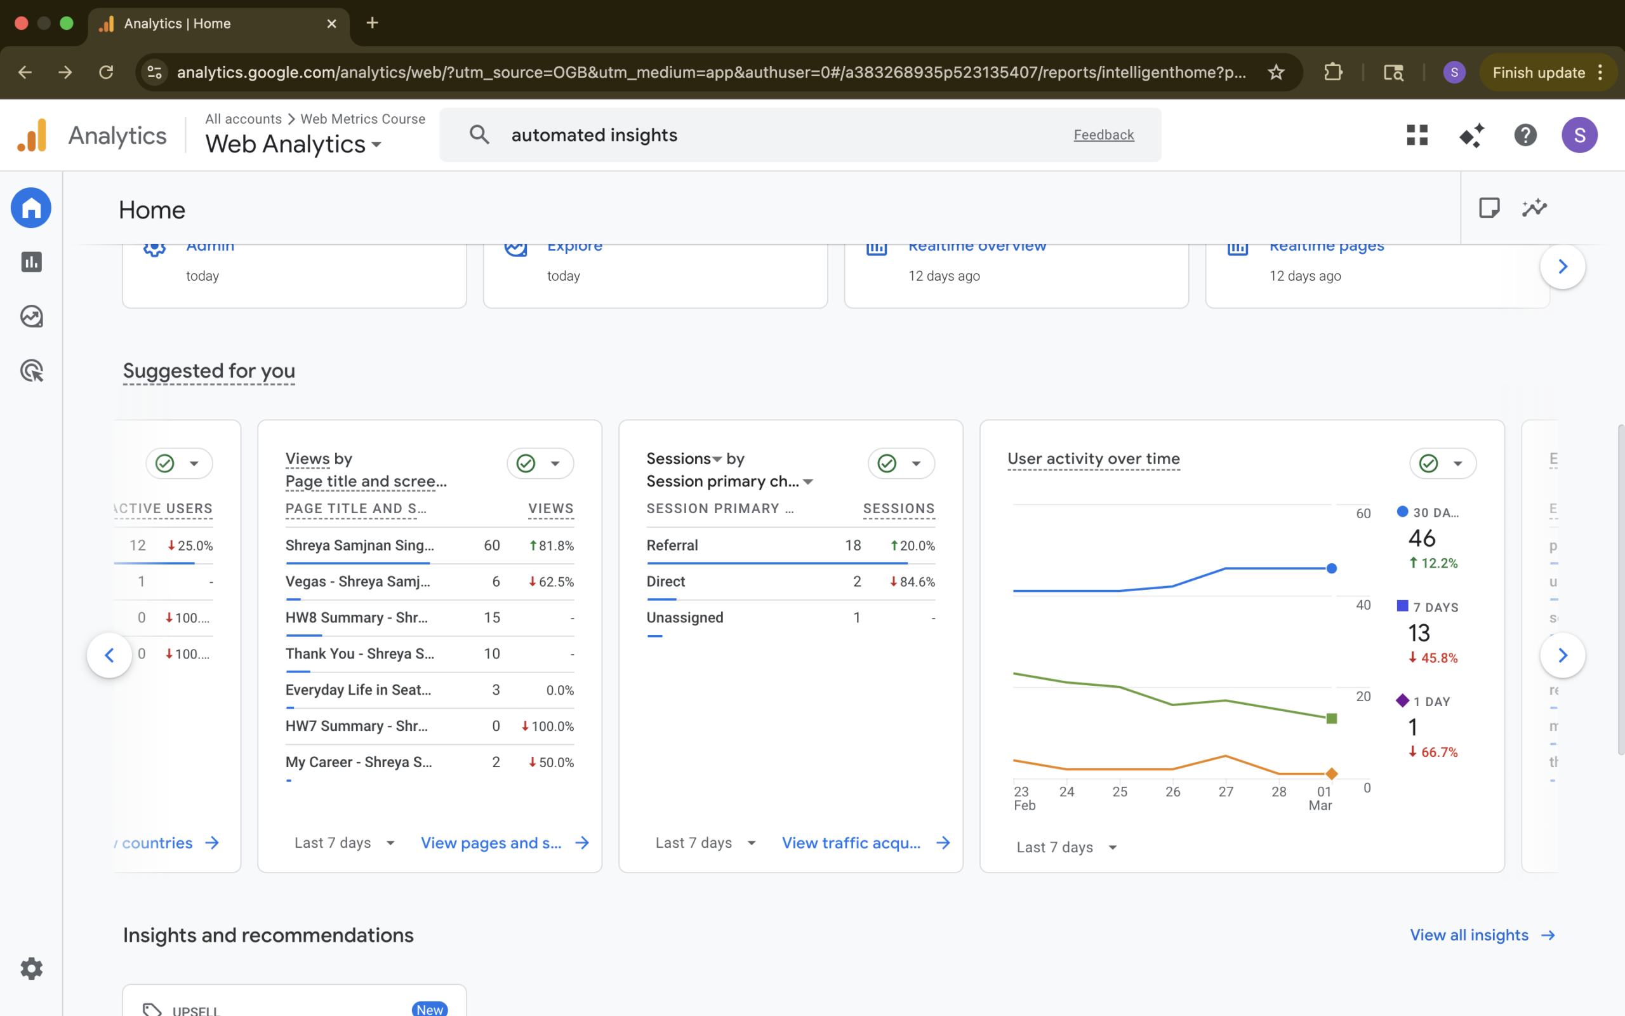Open Admin gear at sidebar bottom
This screenshot has width=1625, height=1016.
pyautogui.click(x=31, y=968)
